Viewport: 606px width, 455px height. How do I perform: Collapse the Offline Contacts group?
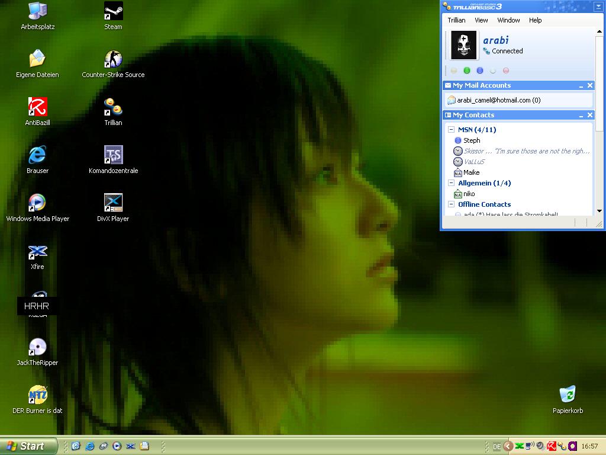[452, 204]
